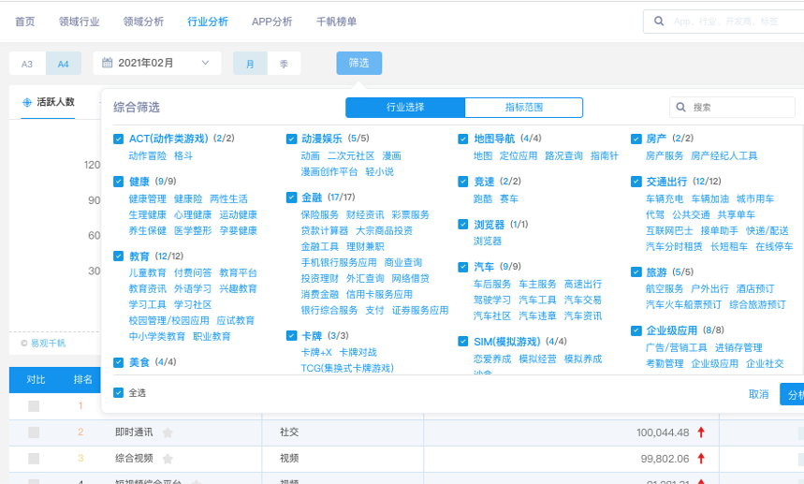Image resolution: width=804 pixels, height=484 pixels.
Task: Click the red up arrow next to 99,802.06
Action: (x=701, y=459)
